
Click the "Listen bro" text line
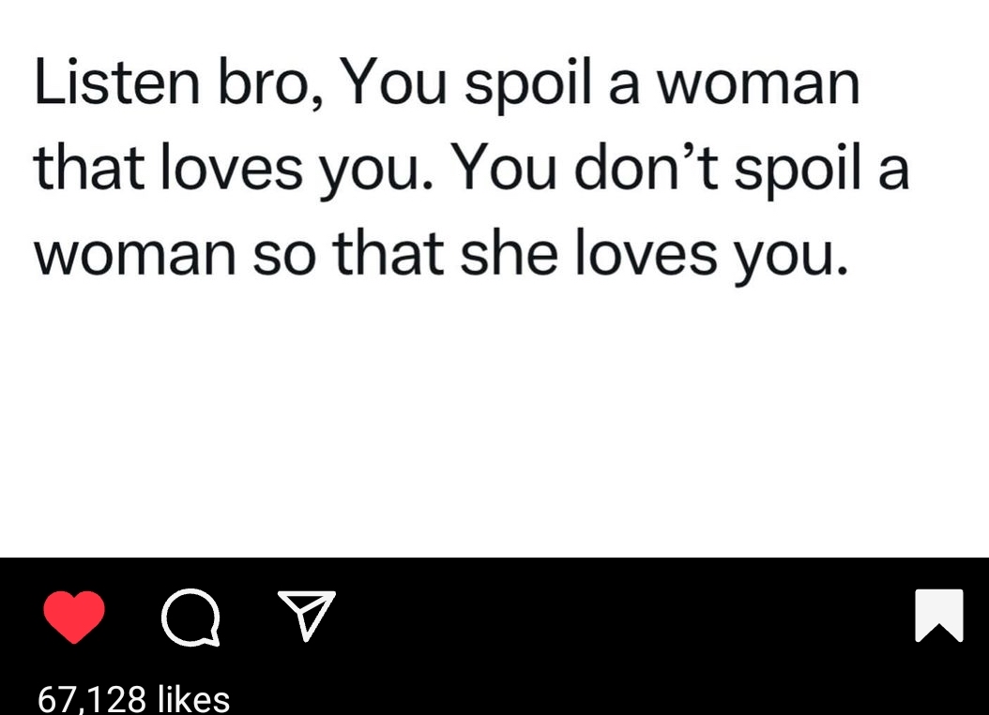(447, 84)
